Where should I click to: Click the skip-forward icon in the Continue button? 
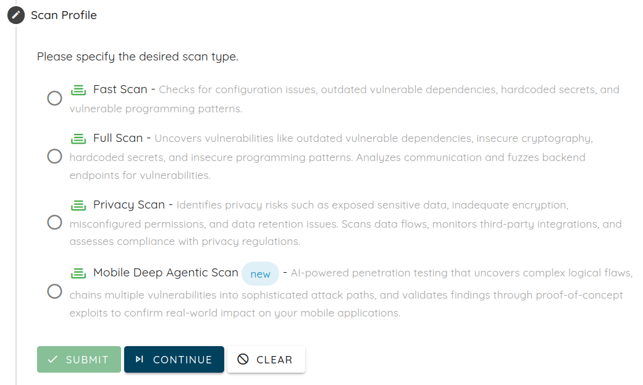137,359
